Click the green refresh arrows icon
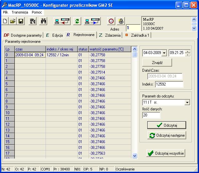Viewport: 199px width, 173px height. (77, 21)
